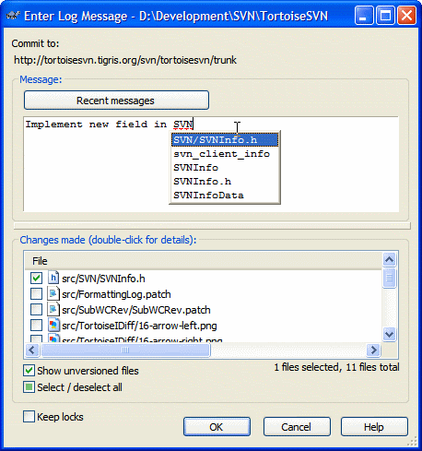Viewport: 422px width, 451px height.
Task: Open the Recent messages list
Action: (x=116, y=101)
